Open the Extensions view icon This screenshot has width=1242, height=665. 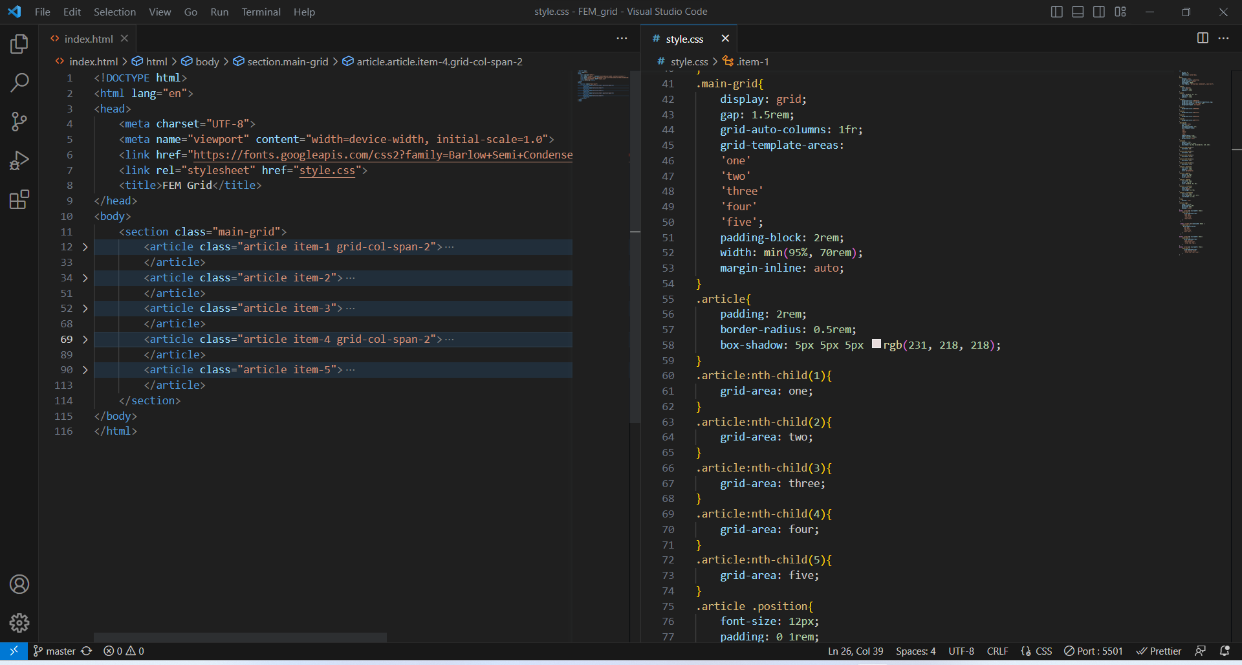19,199
